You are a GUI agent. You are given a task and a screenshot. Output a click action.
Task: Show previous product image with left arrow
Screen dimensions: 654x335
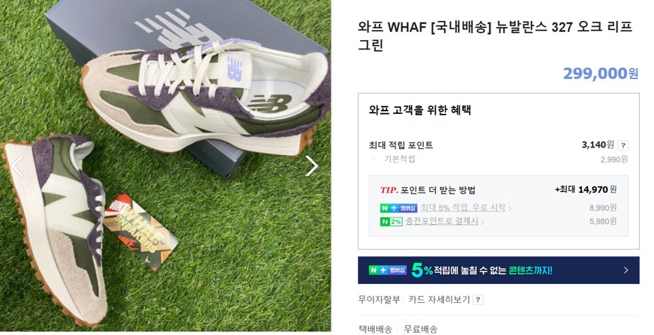[x=18, y=166]
